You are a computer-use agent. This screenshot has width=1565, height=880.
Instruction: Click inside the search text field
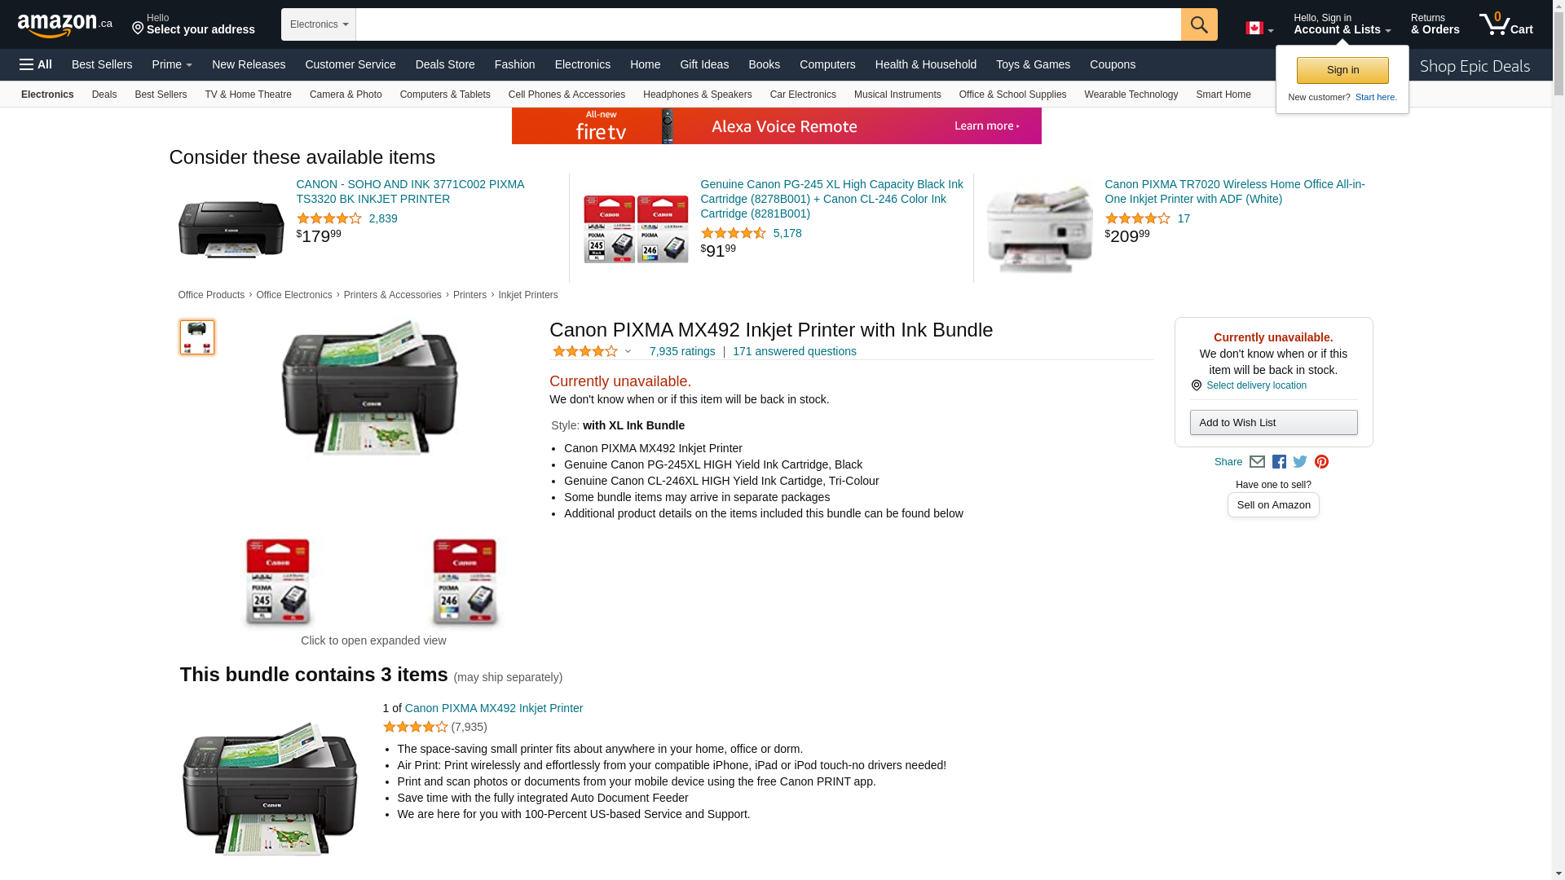coord(768,24)
